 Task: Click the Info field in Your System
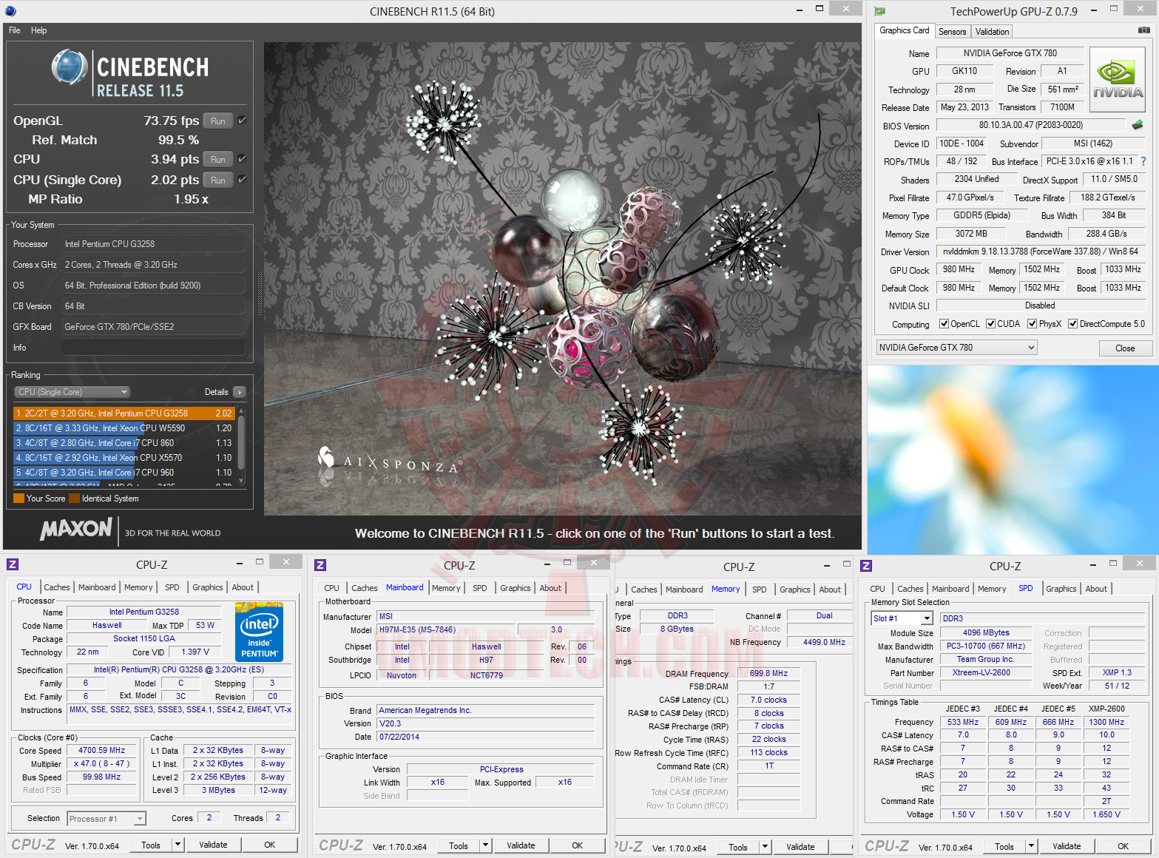[153, 348]
